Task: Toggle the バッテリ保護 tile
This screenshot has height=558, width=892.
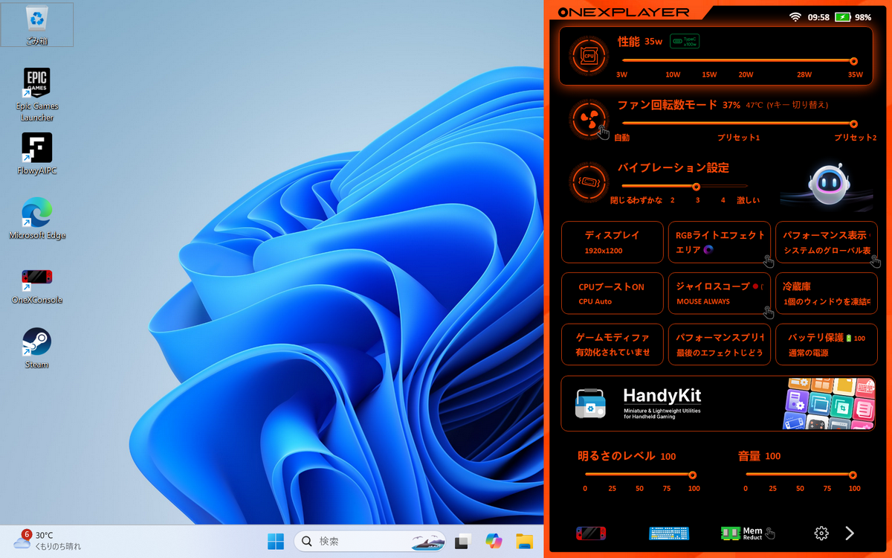Action: tap(827, 344)
